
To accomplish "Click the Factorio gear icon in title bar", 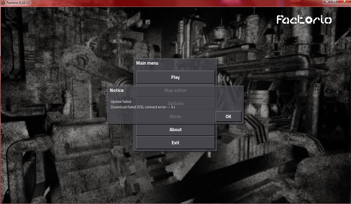I will pos(3,2).
